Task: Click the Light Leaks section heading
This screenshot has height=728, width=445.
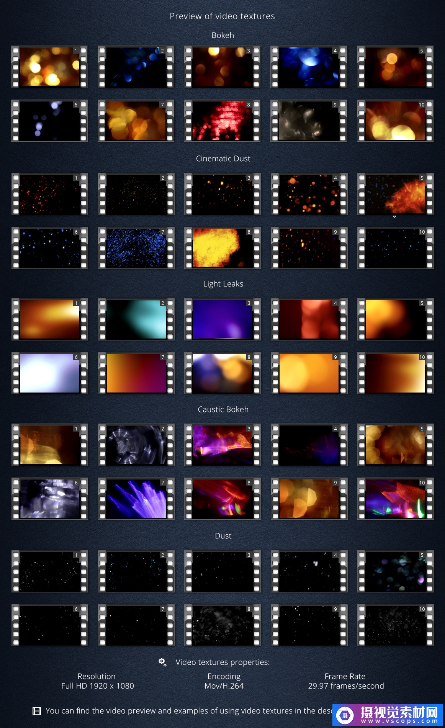Action: click(x=223, y=284)
